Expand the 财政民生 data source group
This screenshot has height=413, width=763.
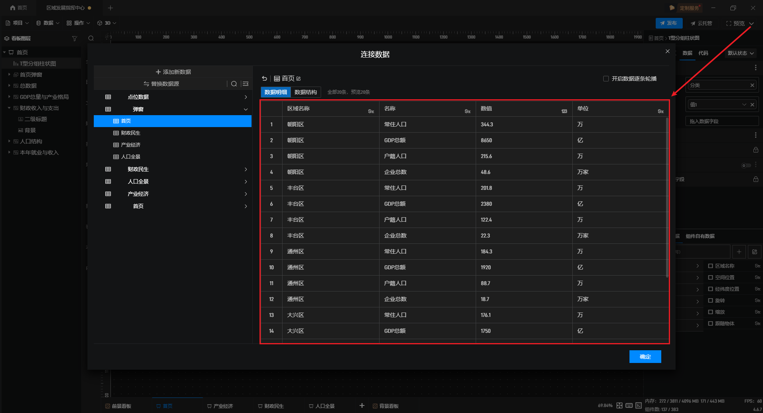(246, 169)
